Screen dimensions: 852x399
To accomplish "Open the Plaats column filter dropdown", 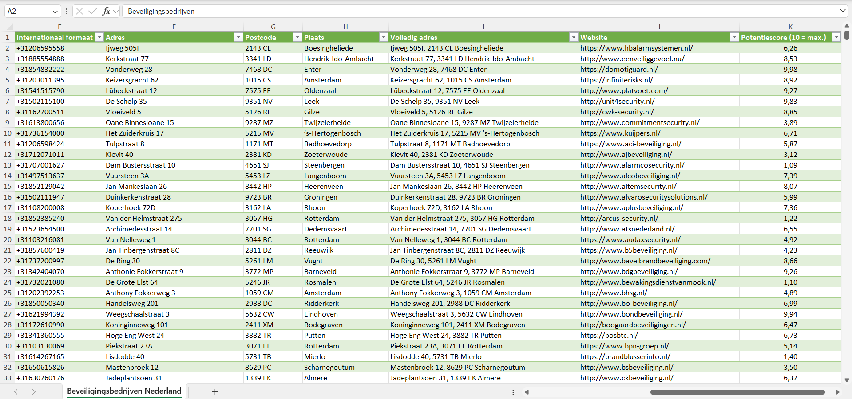I will (x=384, y=37).
